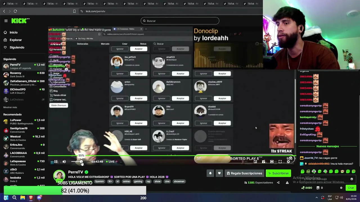Open site info icon beside the URL

[82, 11]
